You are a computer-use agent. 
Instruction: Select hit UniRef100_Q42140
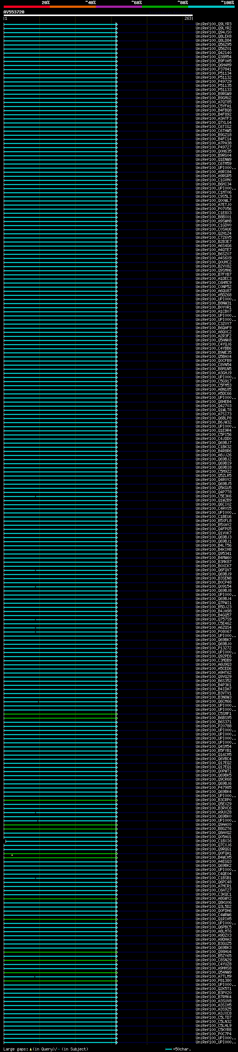tap(213, 53)
